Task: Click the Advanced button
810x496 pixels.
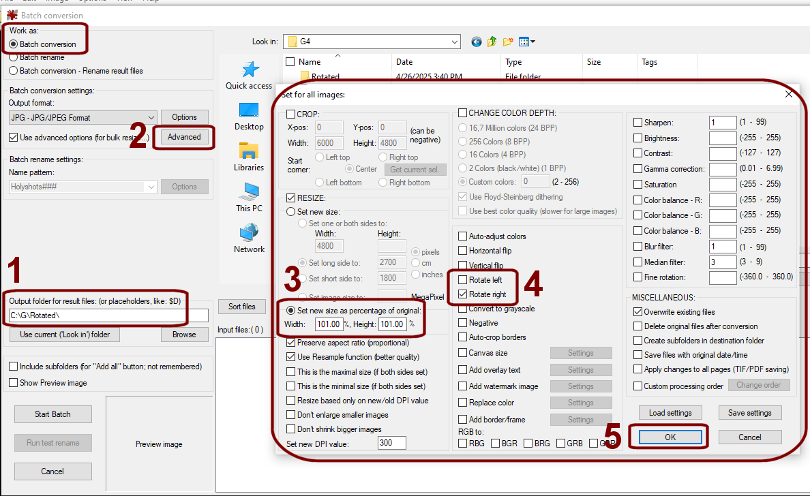Action: 184,137
